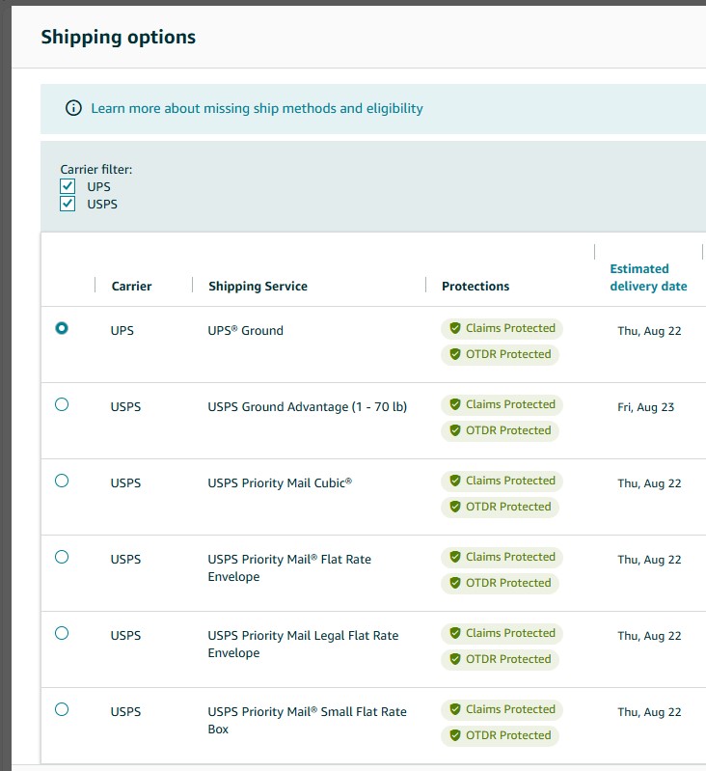Viewport: 706px width, 771px height.
Task: Click OTDR Protected badge in UPS Ground row
Action: coord(500,354)
